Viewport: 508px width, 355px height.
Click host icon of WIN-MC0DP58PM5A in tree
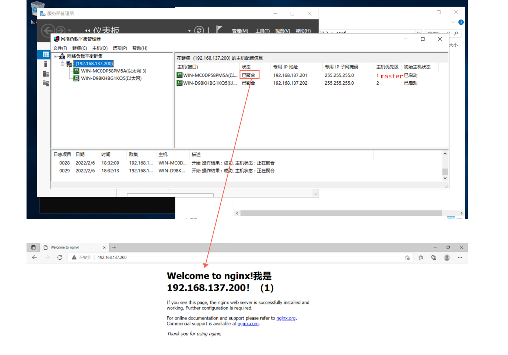click(x=77, y=71)
